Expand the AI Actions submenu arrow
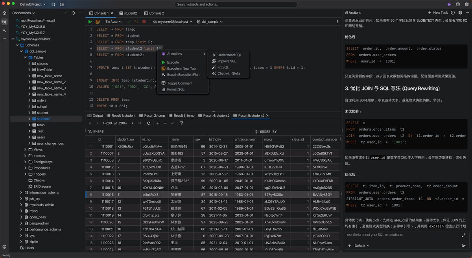 tap(204, 54)
